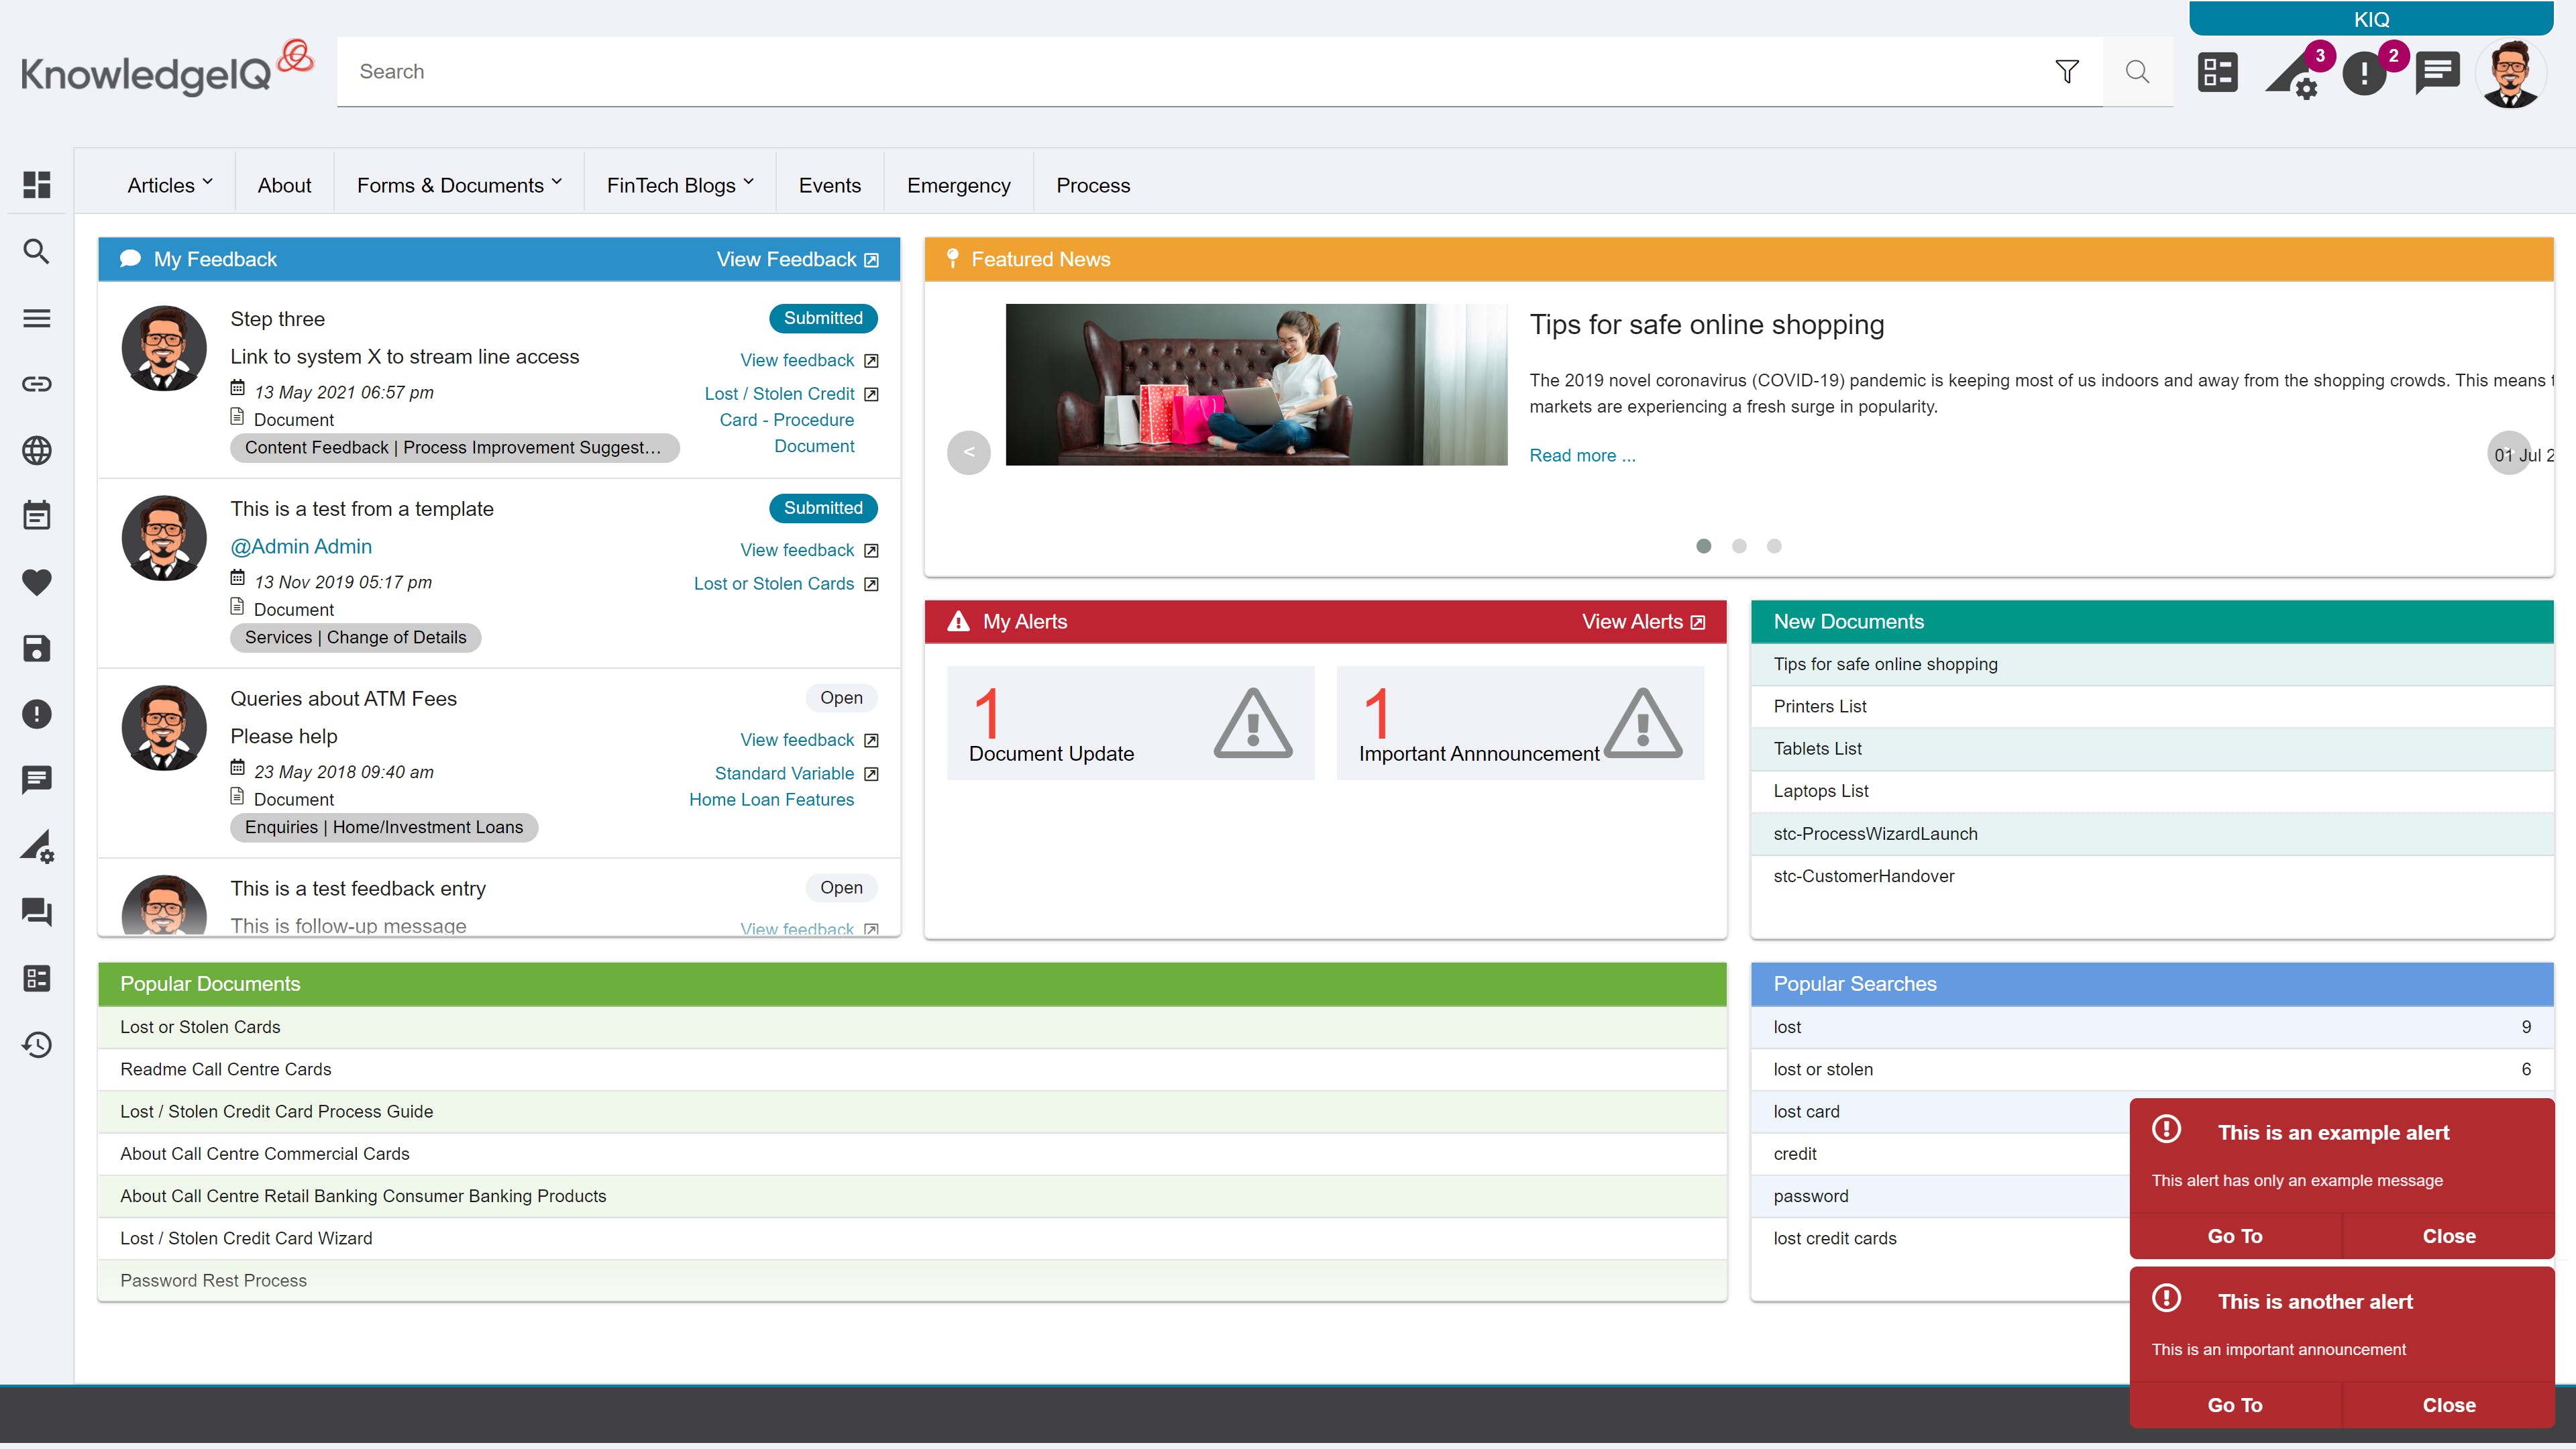Expand the Forms & Documents dropdown
Screen dimensions: 2576x1449
(459, 185)
